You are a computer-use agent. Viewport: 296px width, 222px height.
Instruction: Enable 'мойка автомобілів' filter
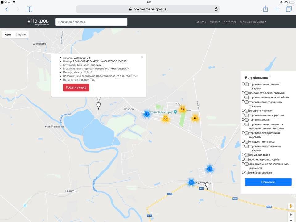pos(247,173)
